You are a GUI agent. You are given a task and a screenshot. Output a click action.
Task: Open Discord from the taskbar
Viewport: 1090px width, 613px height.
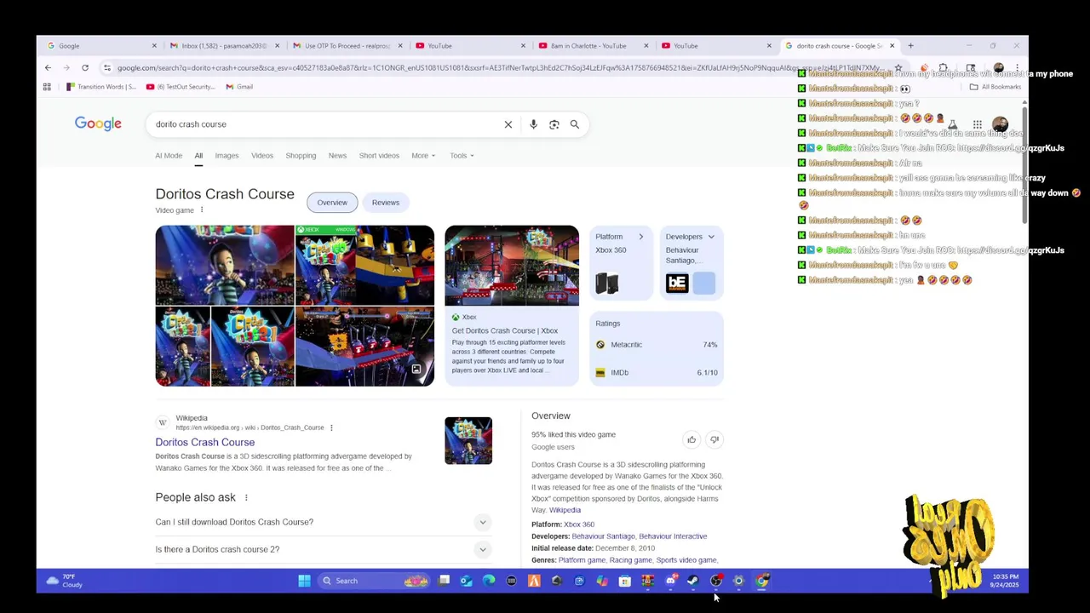coord(670,581)
